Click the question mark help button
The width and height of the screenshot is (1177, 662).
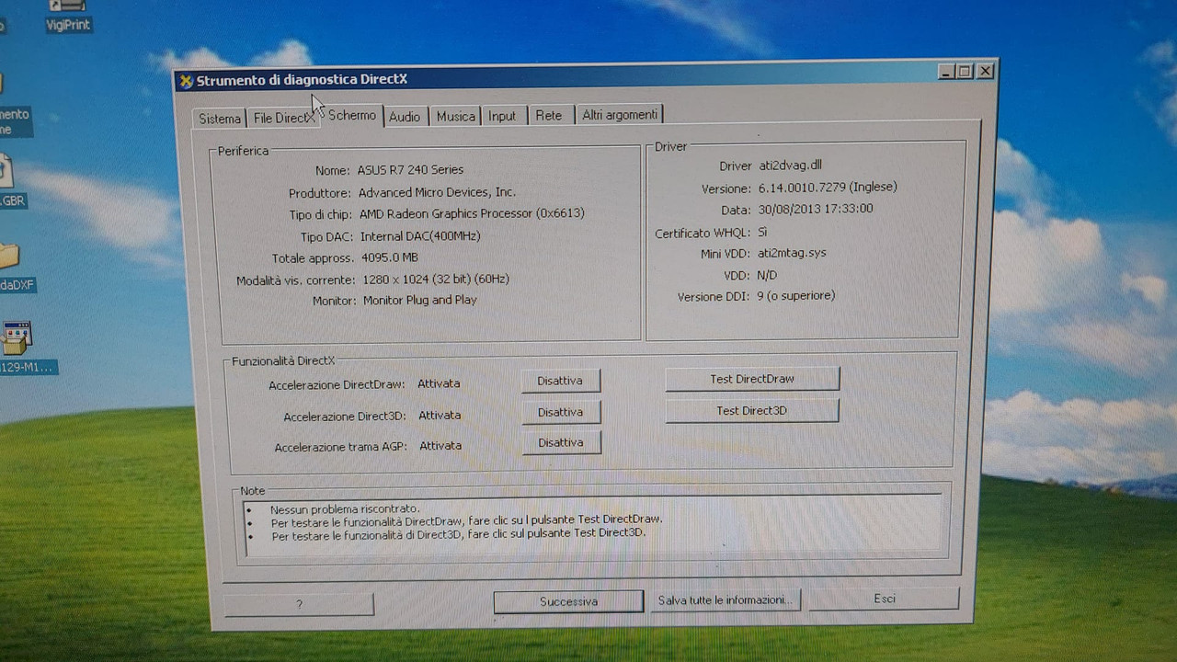pos(299,604)
